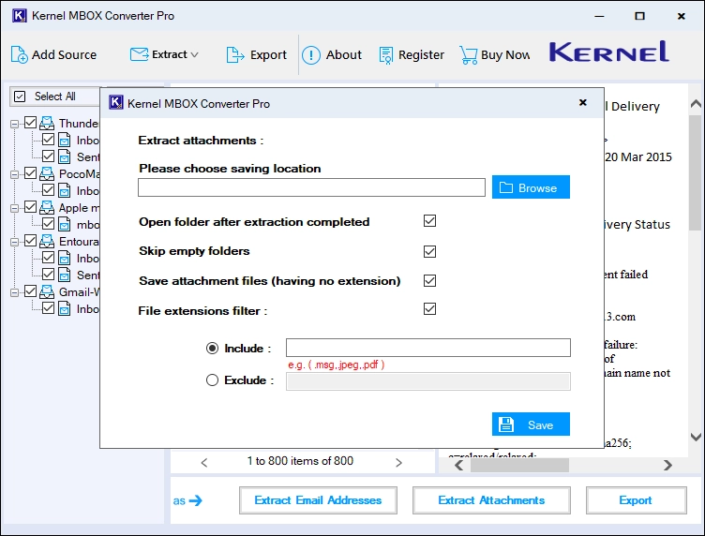Click the Export toolbar icon

coord(235,54)
